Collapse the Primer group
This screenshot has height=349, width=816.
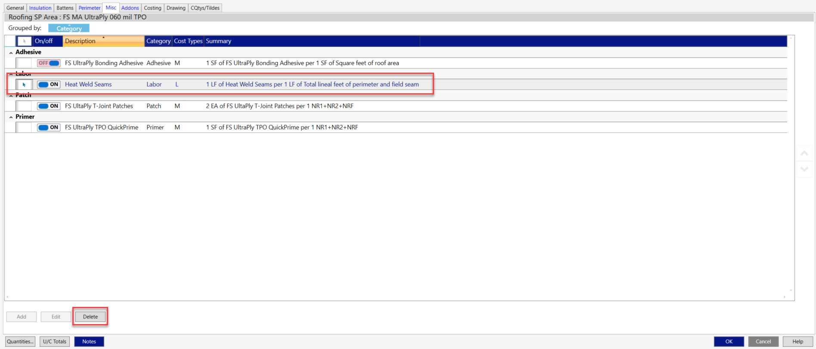pyautogui.click(x=11, y=117)
